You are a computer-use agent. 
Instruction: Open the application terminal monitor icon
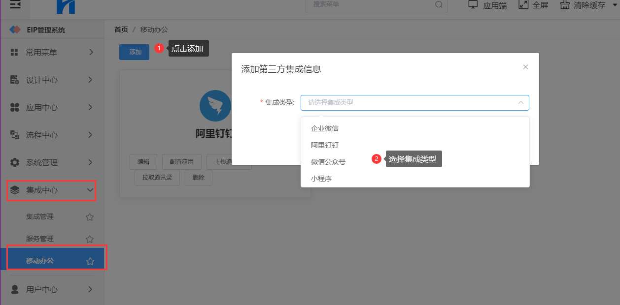[x=473, y=5]
